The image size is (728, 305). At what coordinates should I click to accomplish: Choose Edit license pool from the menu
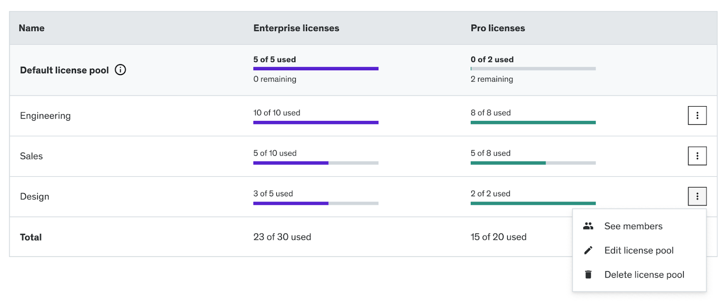point(638,250)
